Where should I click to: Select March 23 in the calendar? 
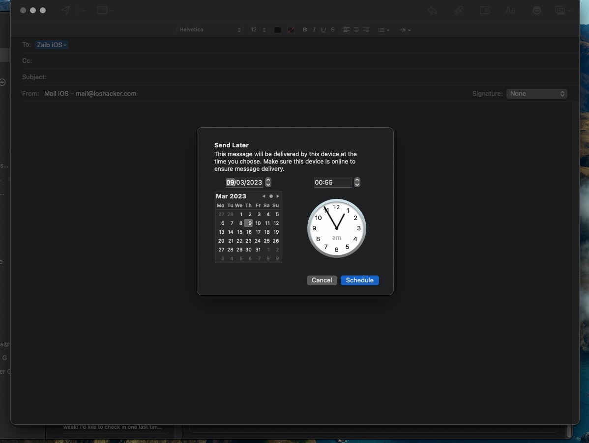[249, 241]
